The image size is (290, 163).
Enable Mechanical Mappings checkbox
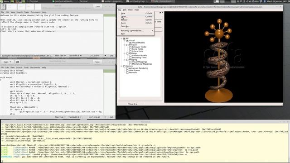pyautogui.click(x=130, y=64)
